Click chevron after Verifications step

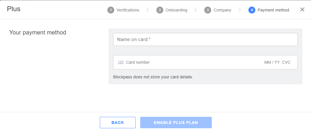pyautogui.click(x=148, y=10)
